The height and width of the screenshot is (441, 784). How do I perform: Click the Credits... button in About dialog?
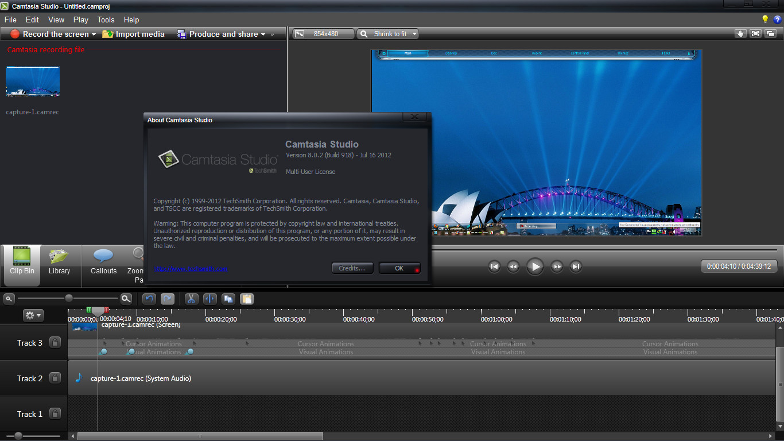tap(352, 268)
